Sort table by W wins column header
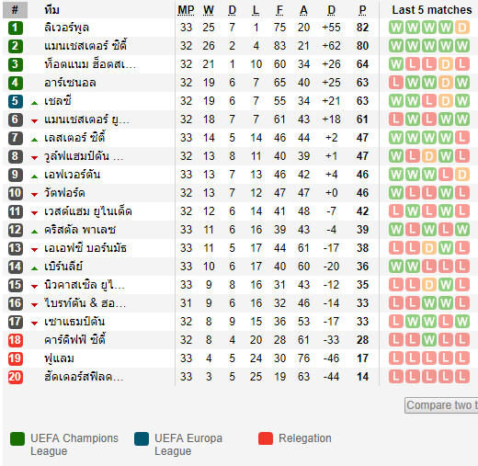This screenshot has width=478, height=466. coord(209,10)
